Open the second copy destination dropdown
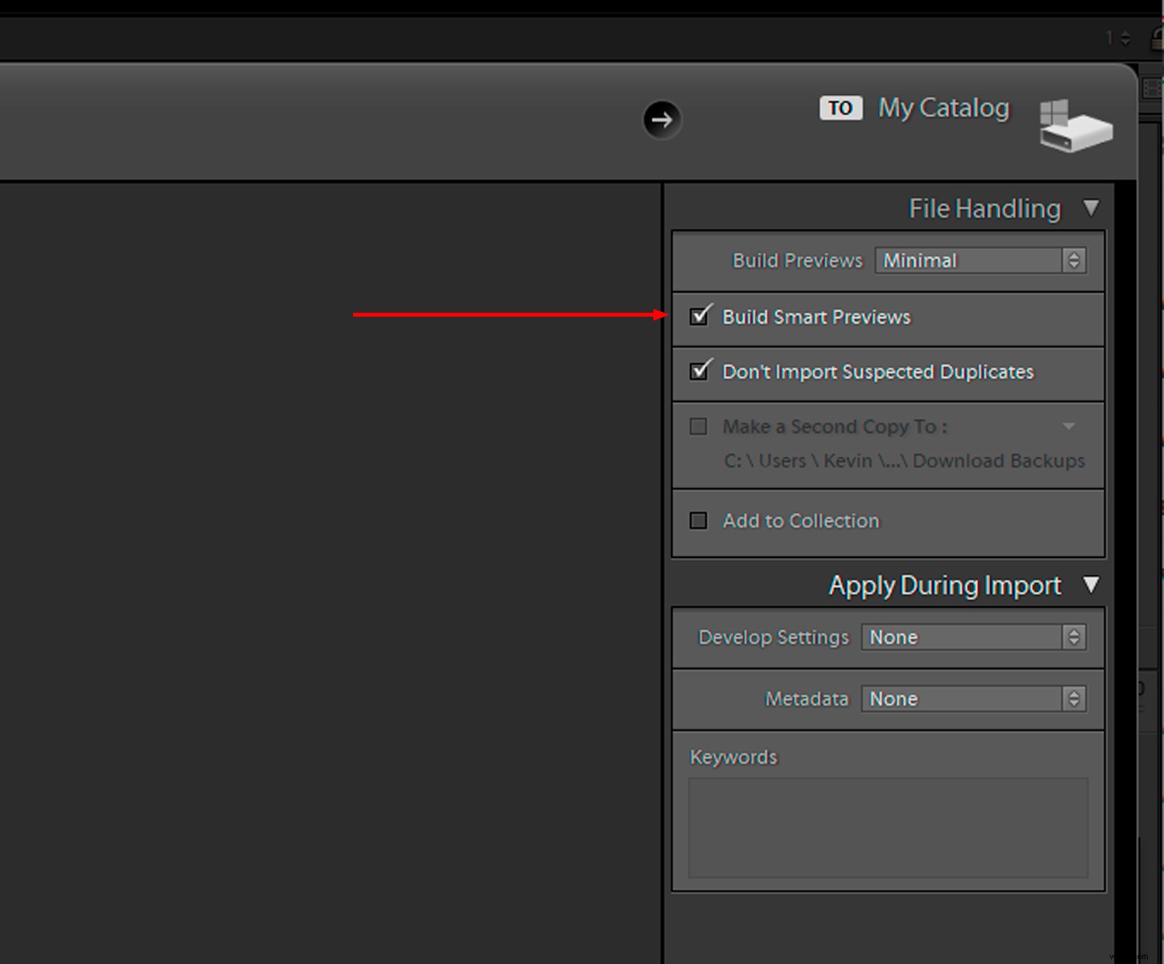This screenshot has width=1164, height=964. [x=1069, y=426]
